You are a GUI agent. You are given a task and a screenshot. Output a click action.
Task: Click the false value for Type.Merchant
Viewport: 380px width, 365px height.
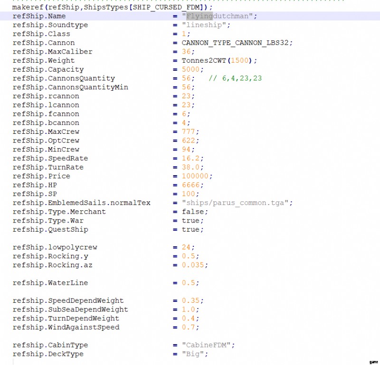point(193,212)
